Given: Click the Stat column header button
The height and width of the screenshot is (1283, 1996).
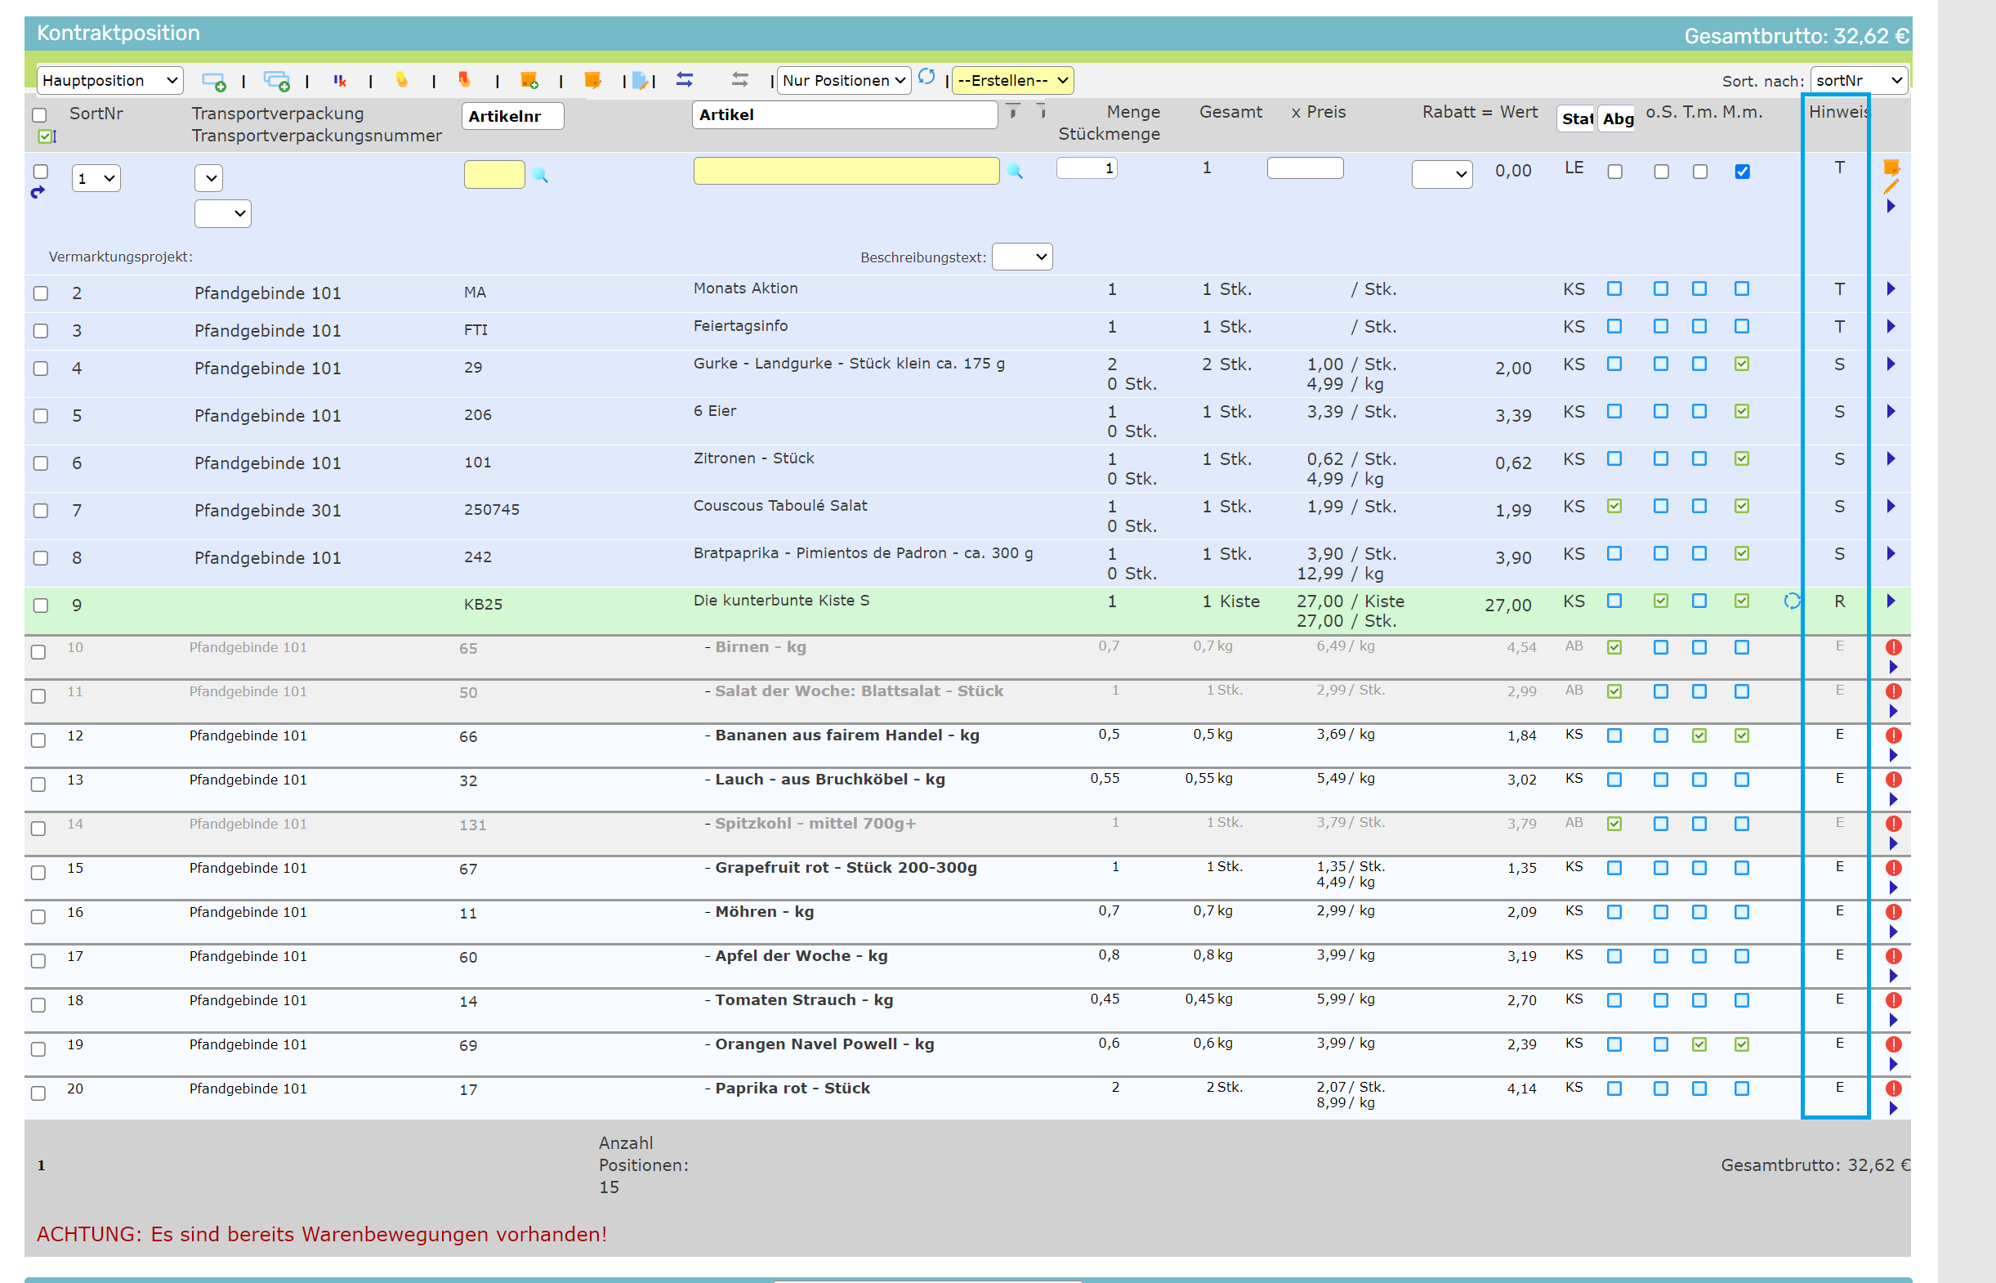Looking at the screenshot, I should [1575, 118].
